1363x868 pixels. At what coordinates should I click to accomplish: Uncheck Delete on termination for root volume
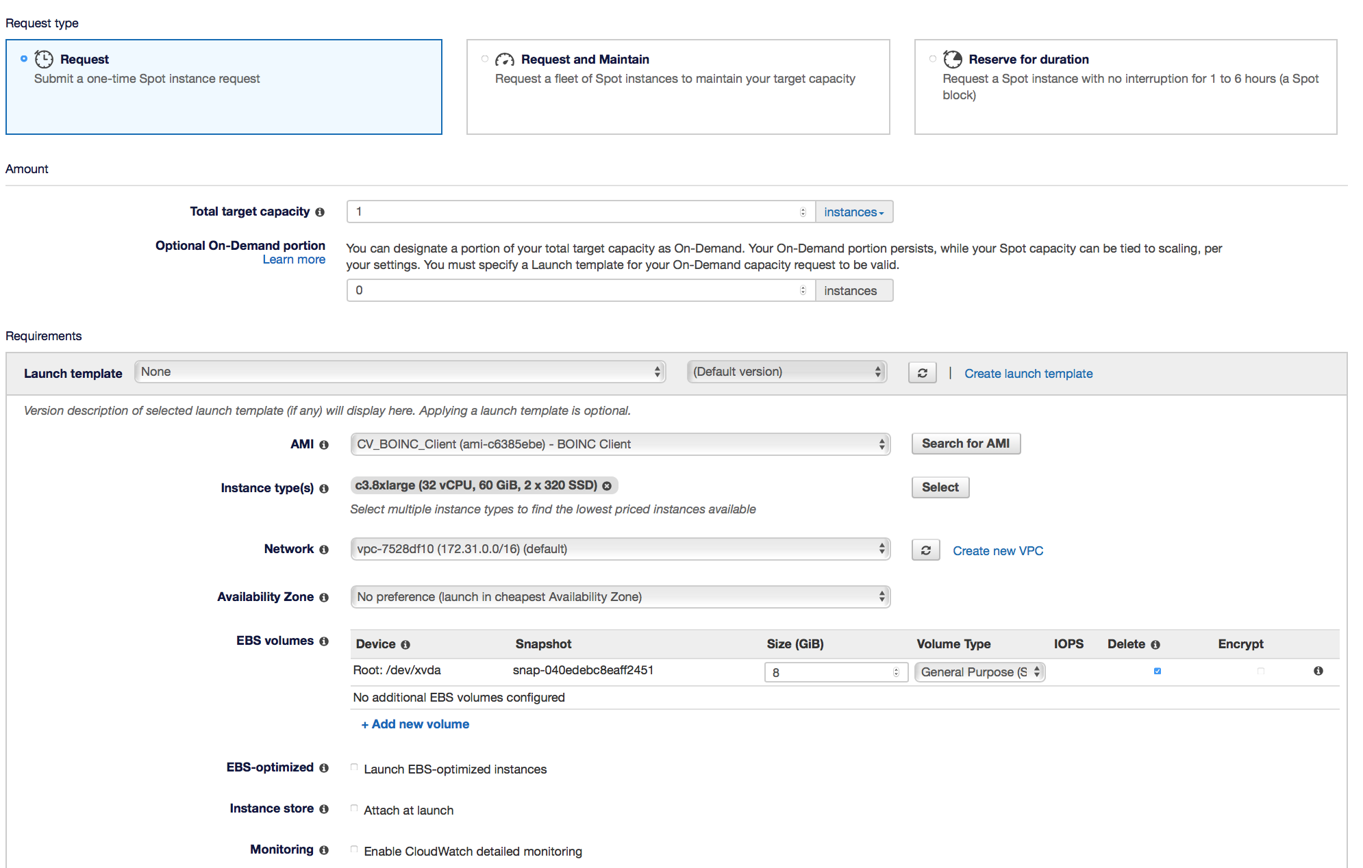[1158, 671]
